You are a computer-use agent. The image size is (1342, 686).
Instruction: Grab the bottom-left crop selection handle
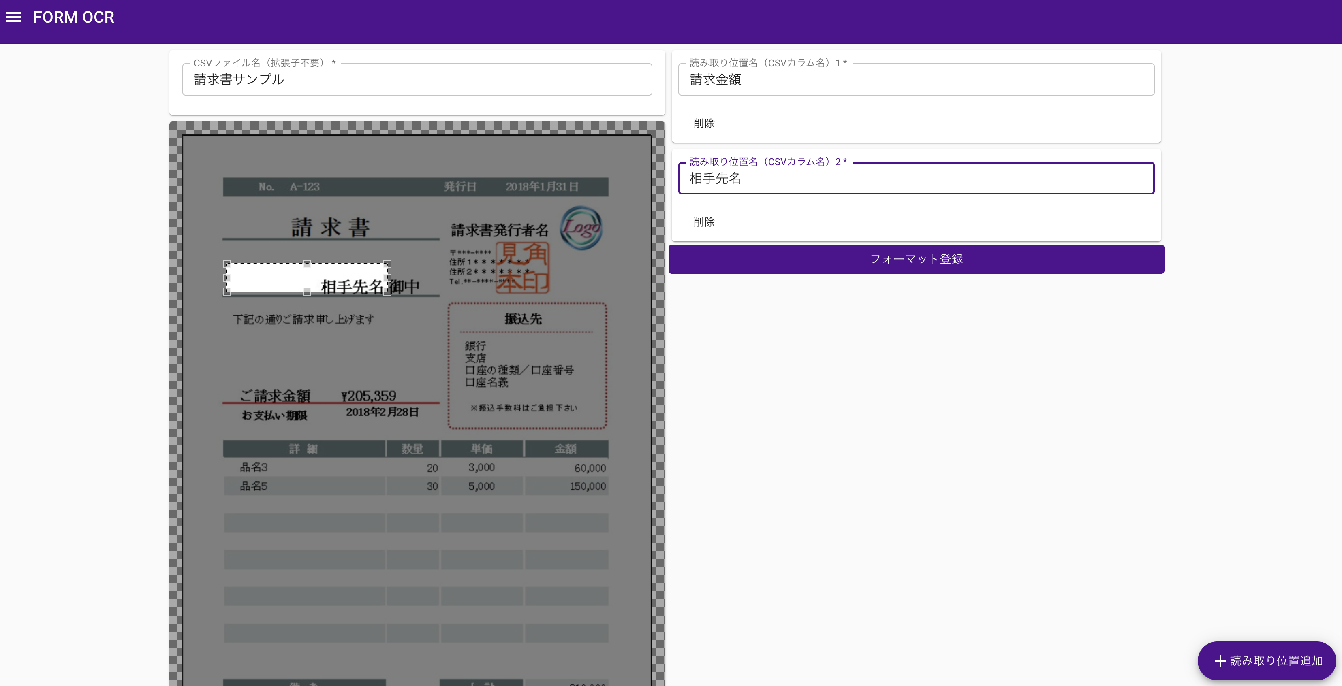(x=227, y=292)
